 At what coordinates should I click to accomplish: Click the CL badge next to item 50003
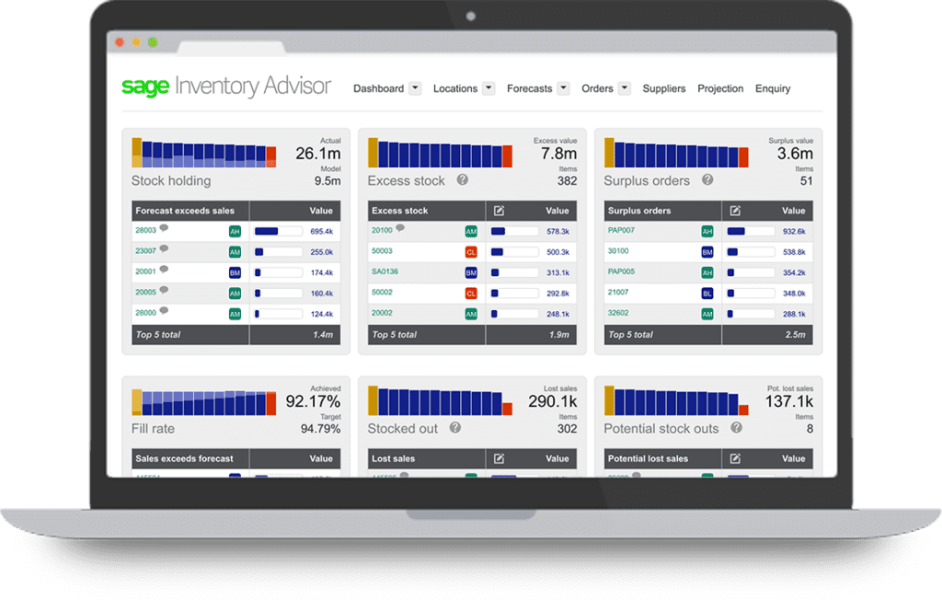tap(472, 251)
